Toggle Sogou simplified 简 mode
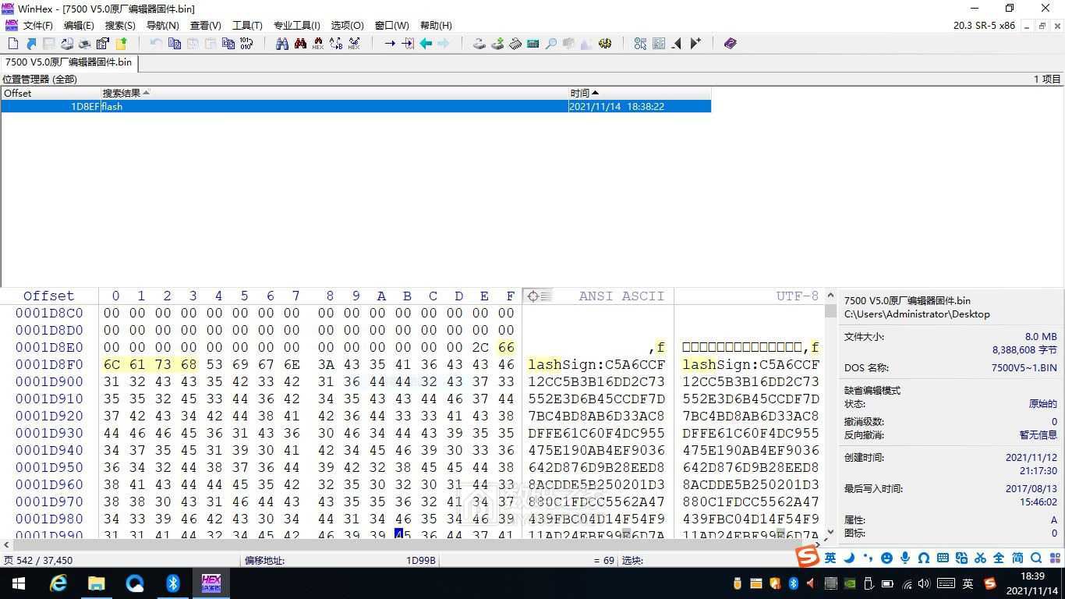This screenshot has width=1065, height=599. (x=1017, y=558)
